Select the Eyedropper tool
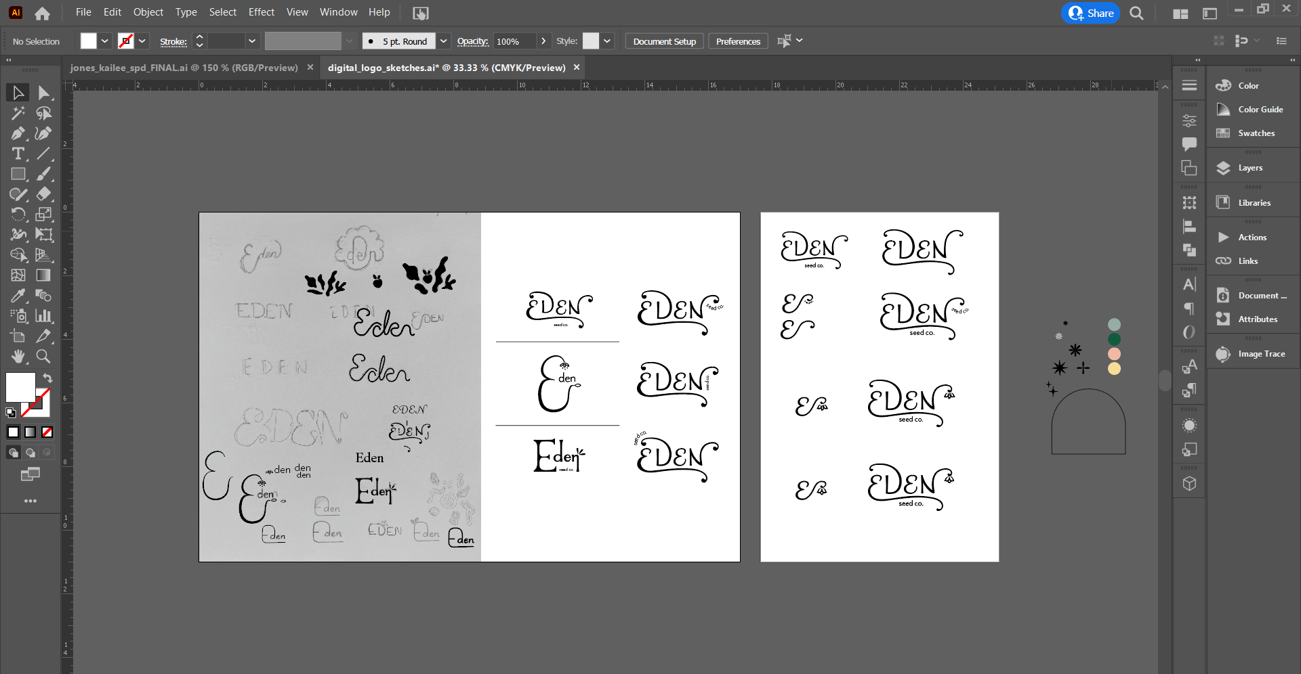1301x674 pixels. [18, 296]
